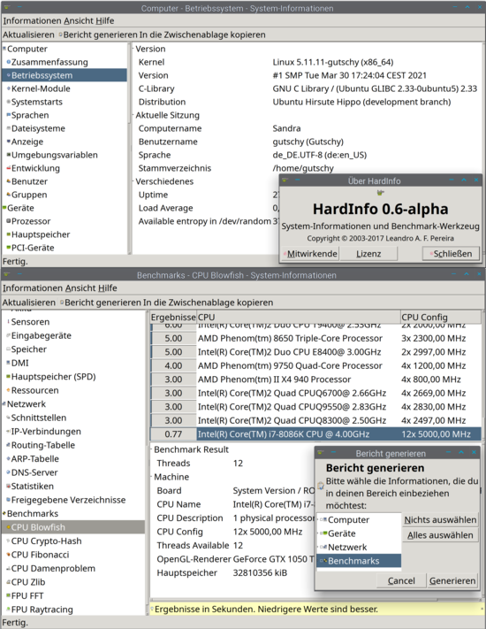This screenshot has height=629, width=486.
Task: Click the Generieren button
Action: click(x=452, y=580)
